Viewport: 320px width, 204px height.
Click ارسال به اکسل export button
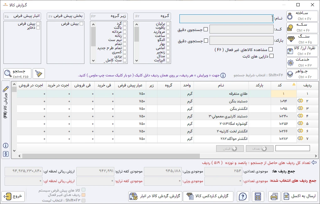(300, 196)
